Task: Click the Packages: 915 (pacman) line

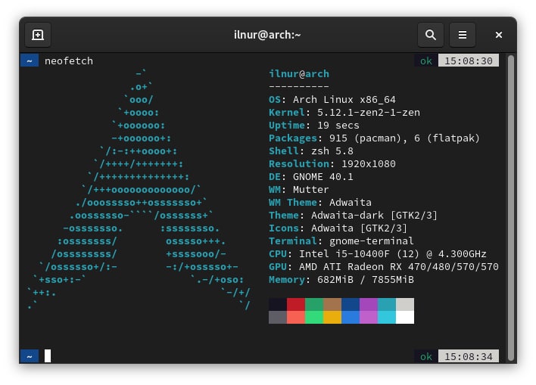Action: [374, 138]
